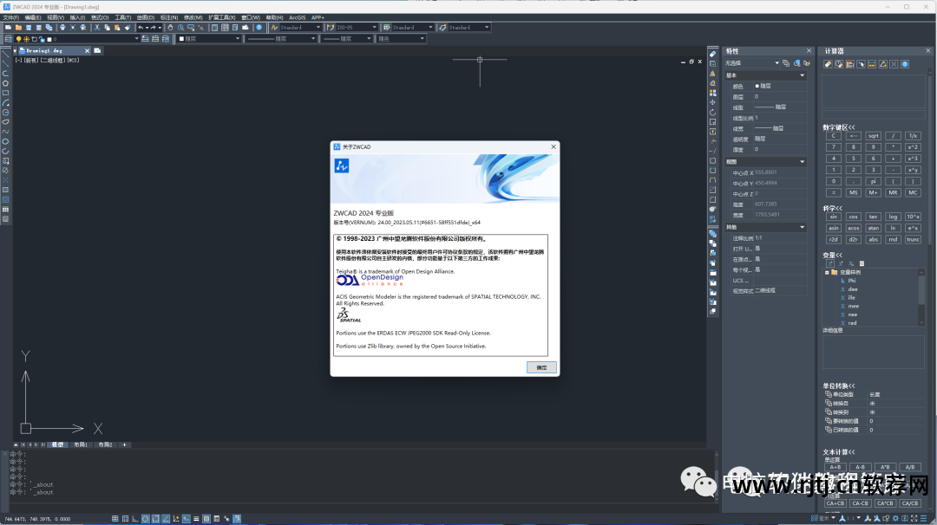This screenshot has width=937, height=525.
Task: Click the Undo arrow icon
Action: tap(141, 28)
